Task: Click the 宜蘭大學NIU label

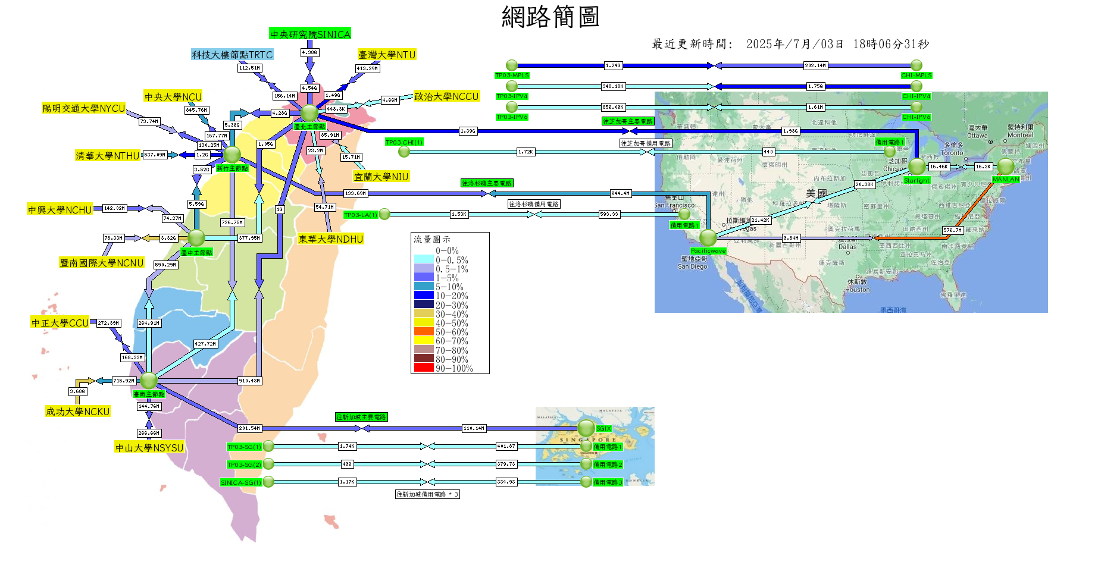Action: click(x=381, y=177)
